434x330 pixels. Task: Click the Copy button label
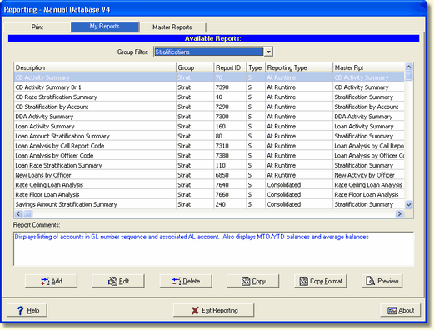click(x=259, y=281)
